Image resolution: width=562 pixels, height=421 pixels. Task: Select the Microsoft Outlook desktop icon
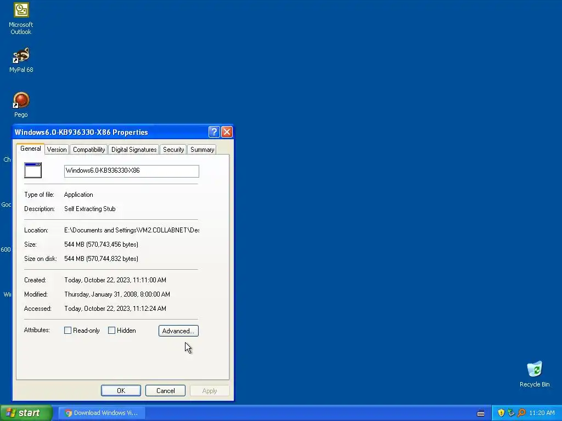tap(21, 19)
